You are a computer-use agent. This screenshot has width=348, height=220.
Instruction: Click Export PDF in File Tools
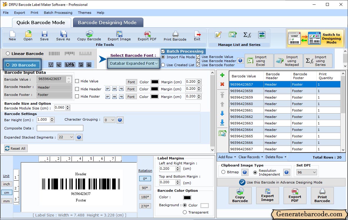click(147, 36)
